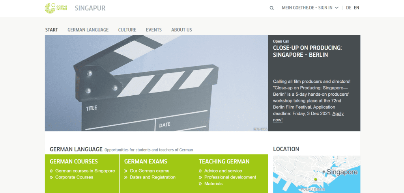Open Dates and Registration link

[x=153, y=177]
